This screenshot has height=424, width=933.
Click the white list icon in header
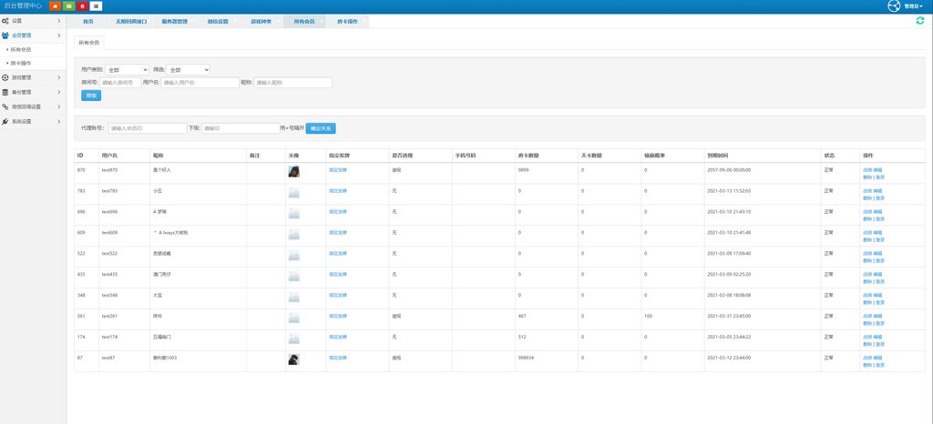coord(97,6)
